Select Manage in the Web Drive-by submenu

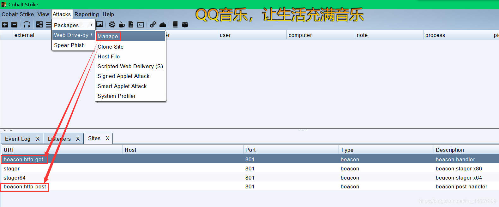pos(130,36)
